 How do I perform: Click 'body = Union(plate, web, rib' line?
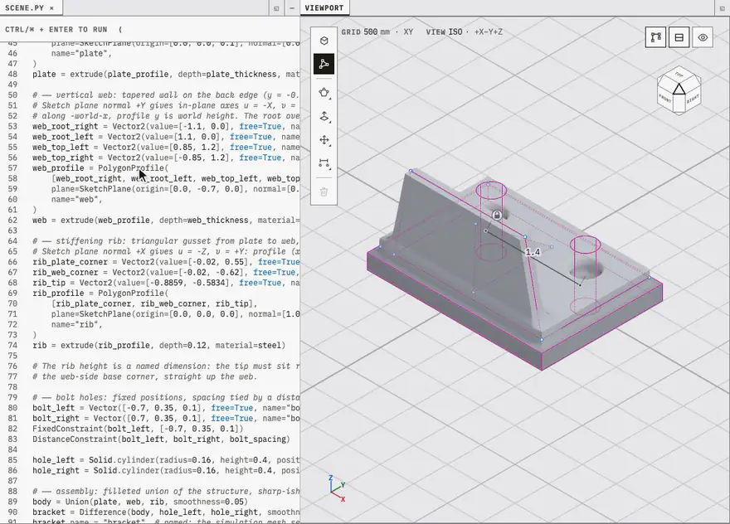click(x=140, y=502)
